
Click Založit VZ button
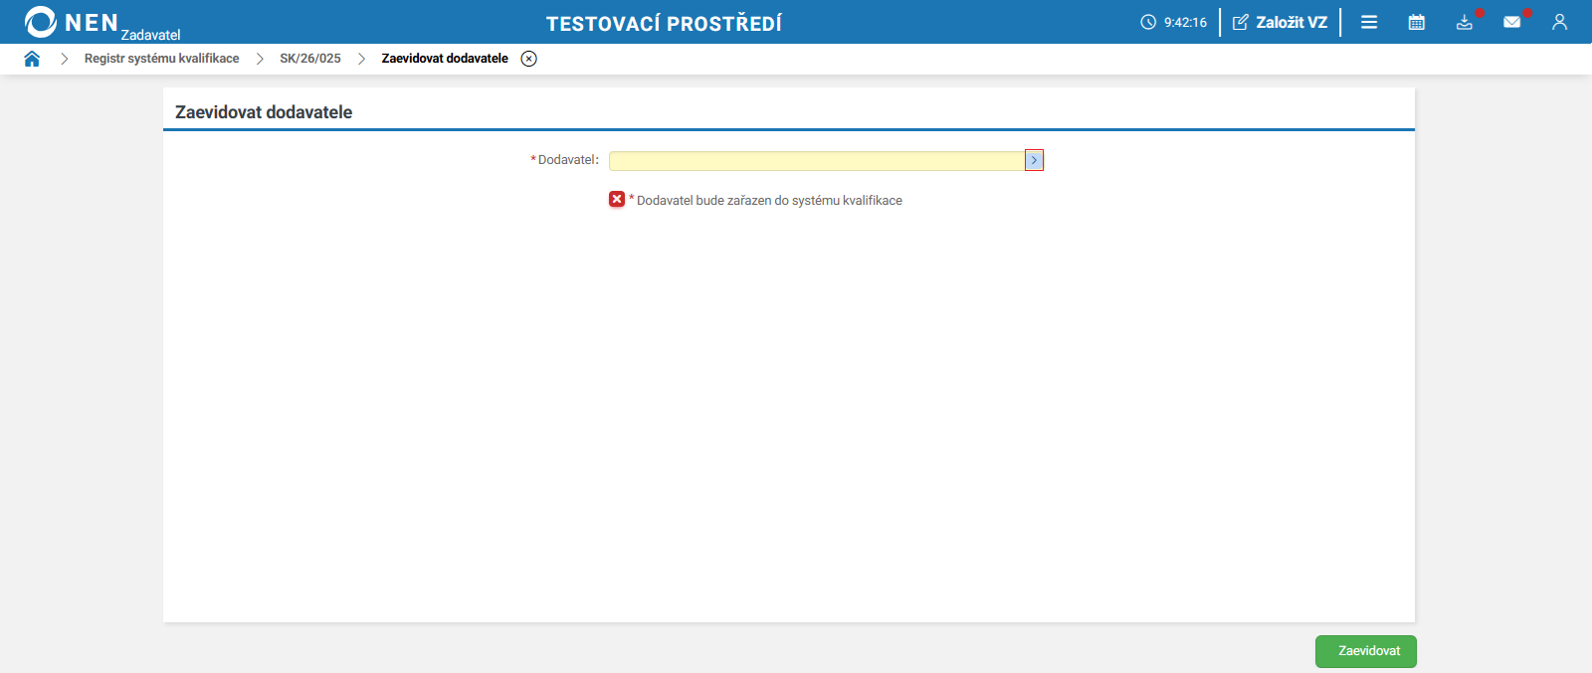point(1280,22)
